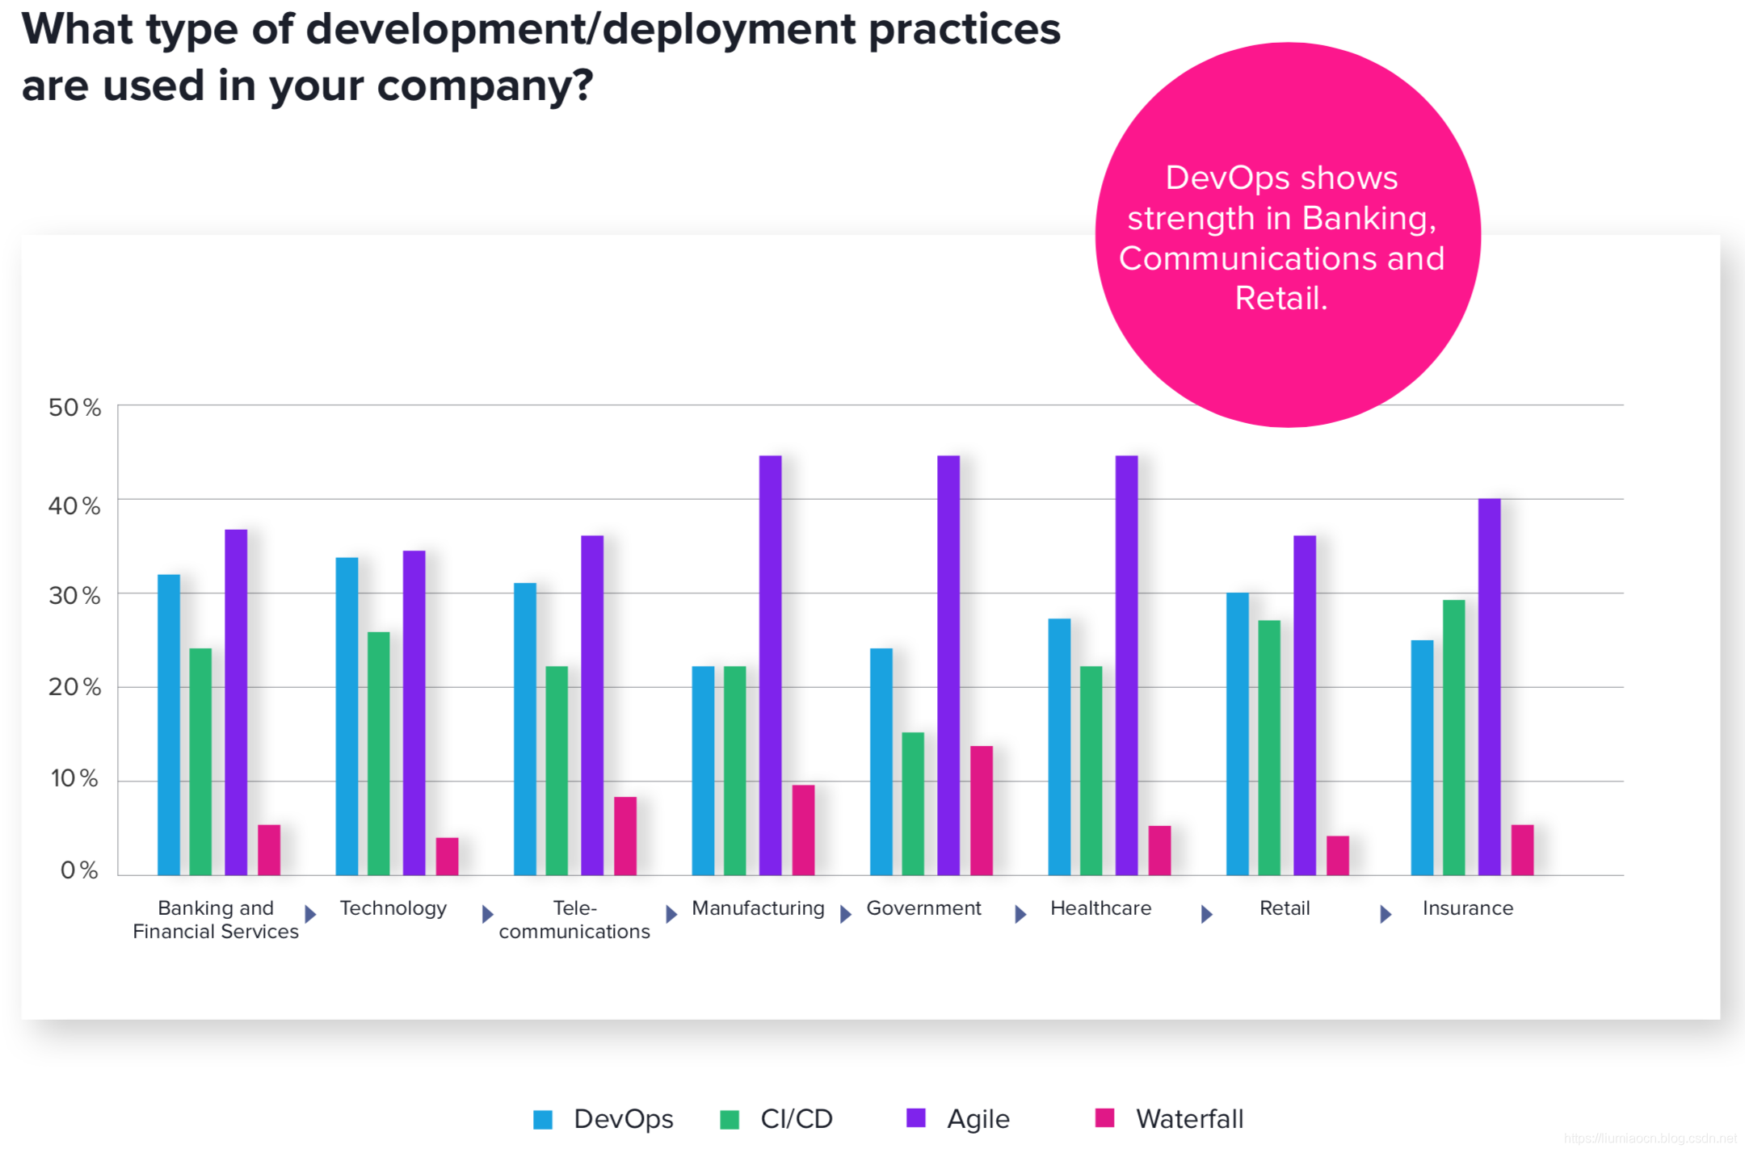Click the arrow between Healthcare and Retail
Image resolution: width=1745 pixels, height=1153 pixels.
pyautogui.click(x=1206, y=914)
